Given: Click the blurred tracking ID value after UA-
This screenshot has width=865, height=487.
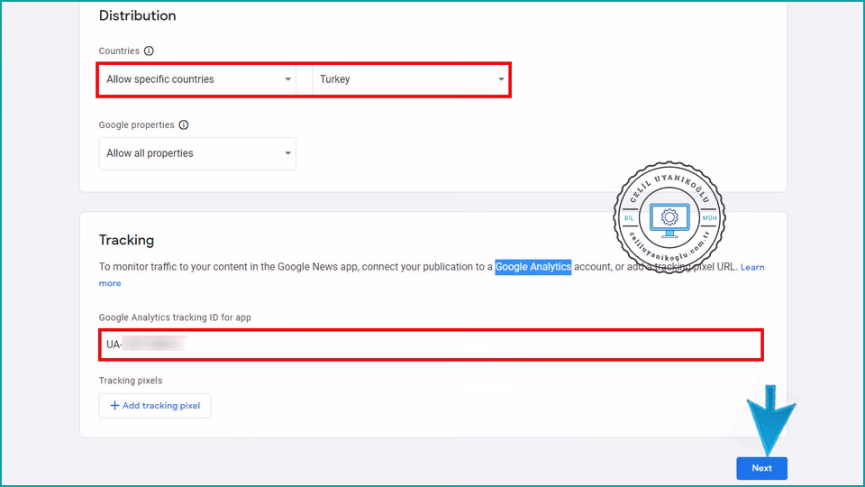Looking at the screenshot, I should tap(153, 345).
